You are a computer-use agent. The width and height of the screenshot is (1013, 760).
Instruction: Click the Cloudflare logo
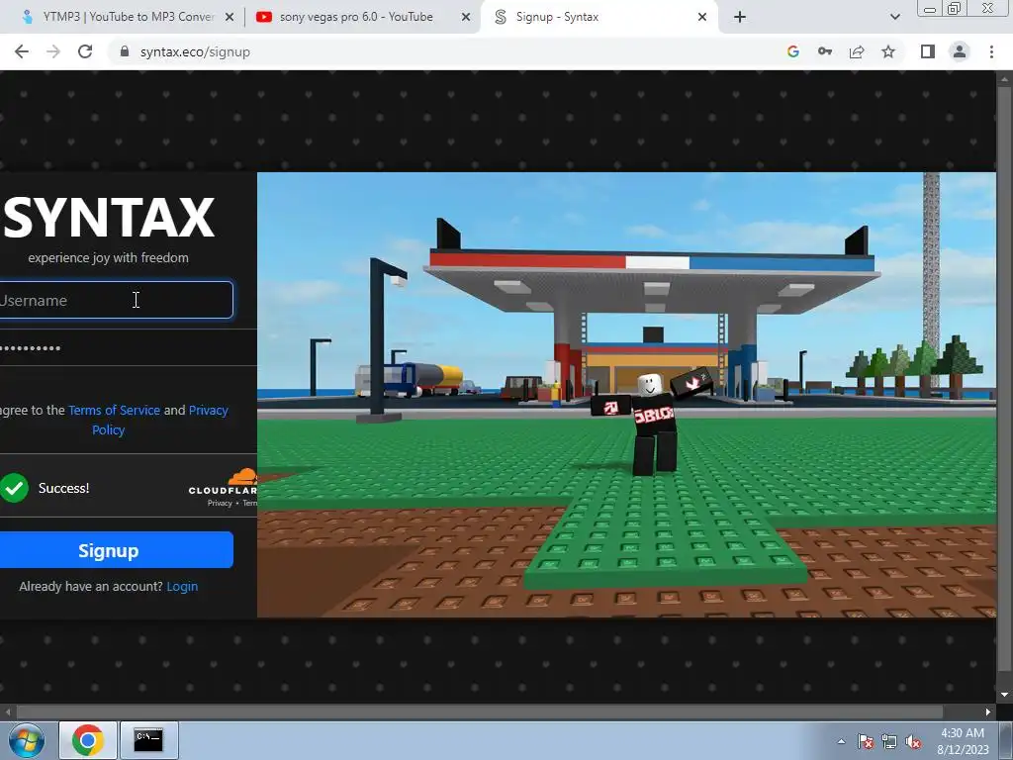(x=223, y=482)
